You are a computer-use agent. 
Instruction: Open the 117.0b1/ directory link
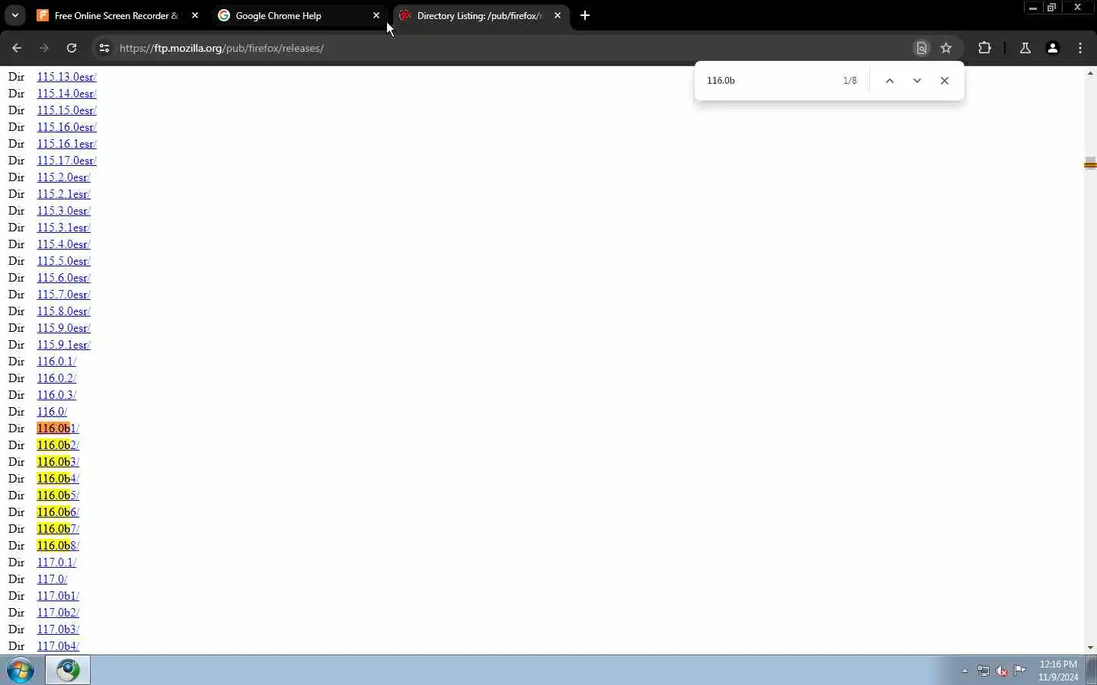58,596
